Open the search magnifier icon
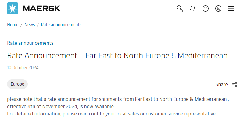 [x=180, y=9]
